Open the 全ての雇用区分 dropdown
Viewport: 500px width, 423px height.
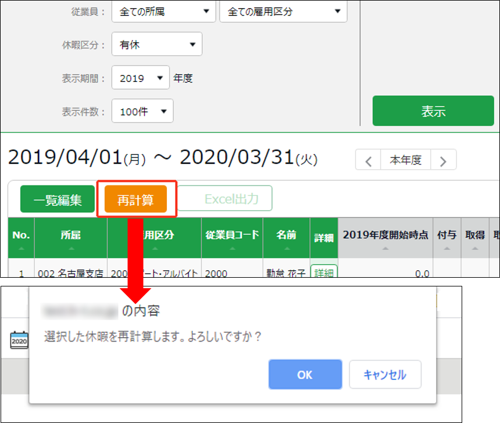pyautogui.click(x=283, y=12)
